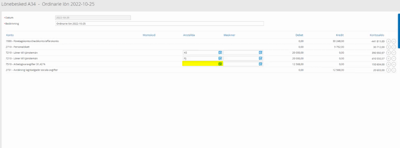Add a row after the 7210 KS line
Screen dimensions: 400x148
pos(388,53)
